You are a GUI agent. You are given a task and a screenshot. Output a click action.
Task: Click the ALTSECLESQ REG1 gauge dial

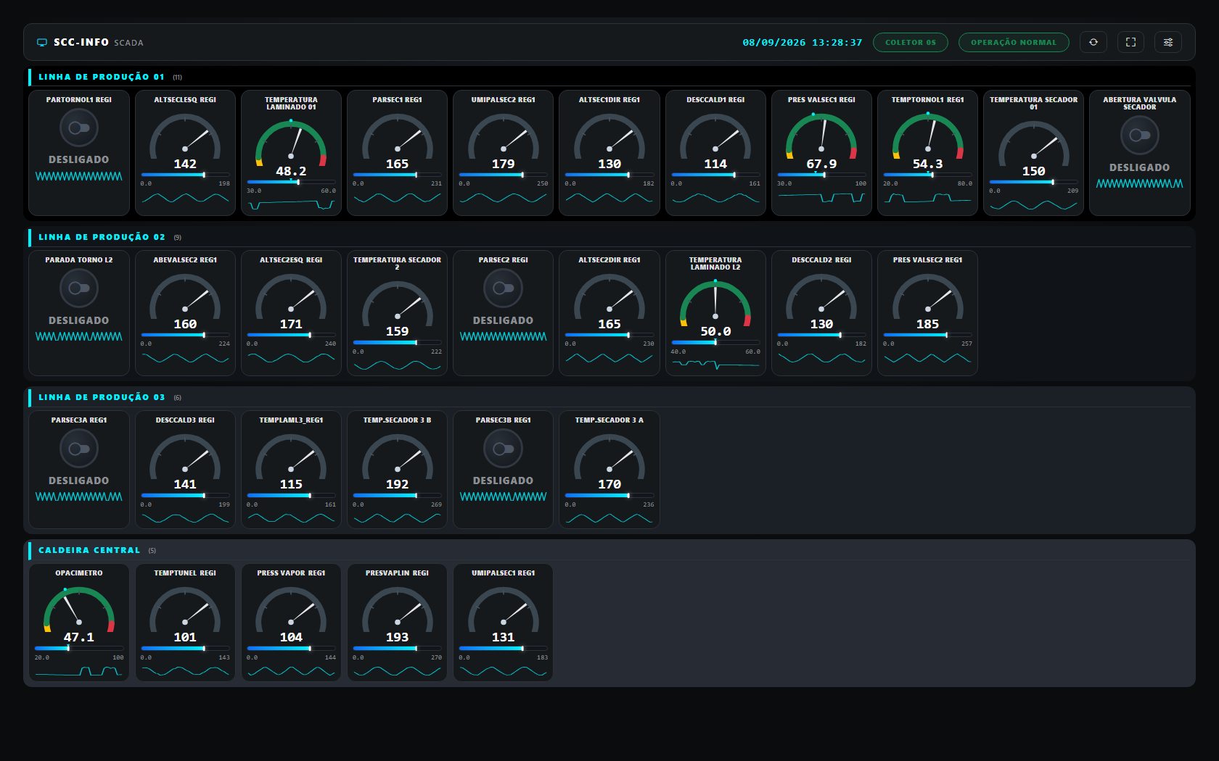[185, 136]
